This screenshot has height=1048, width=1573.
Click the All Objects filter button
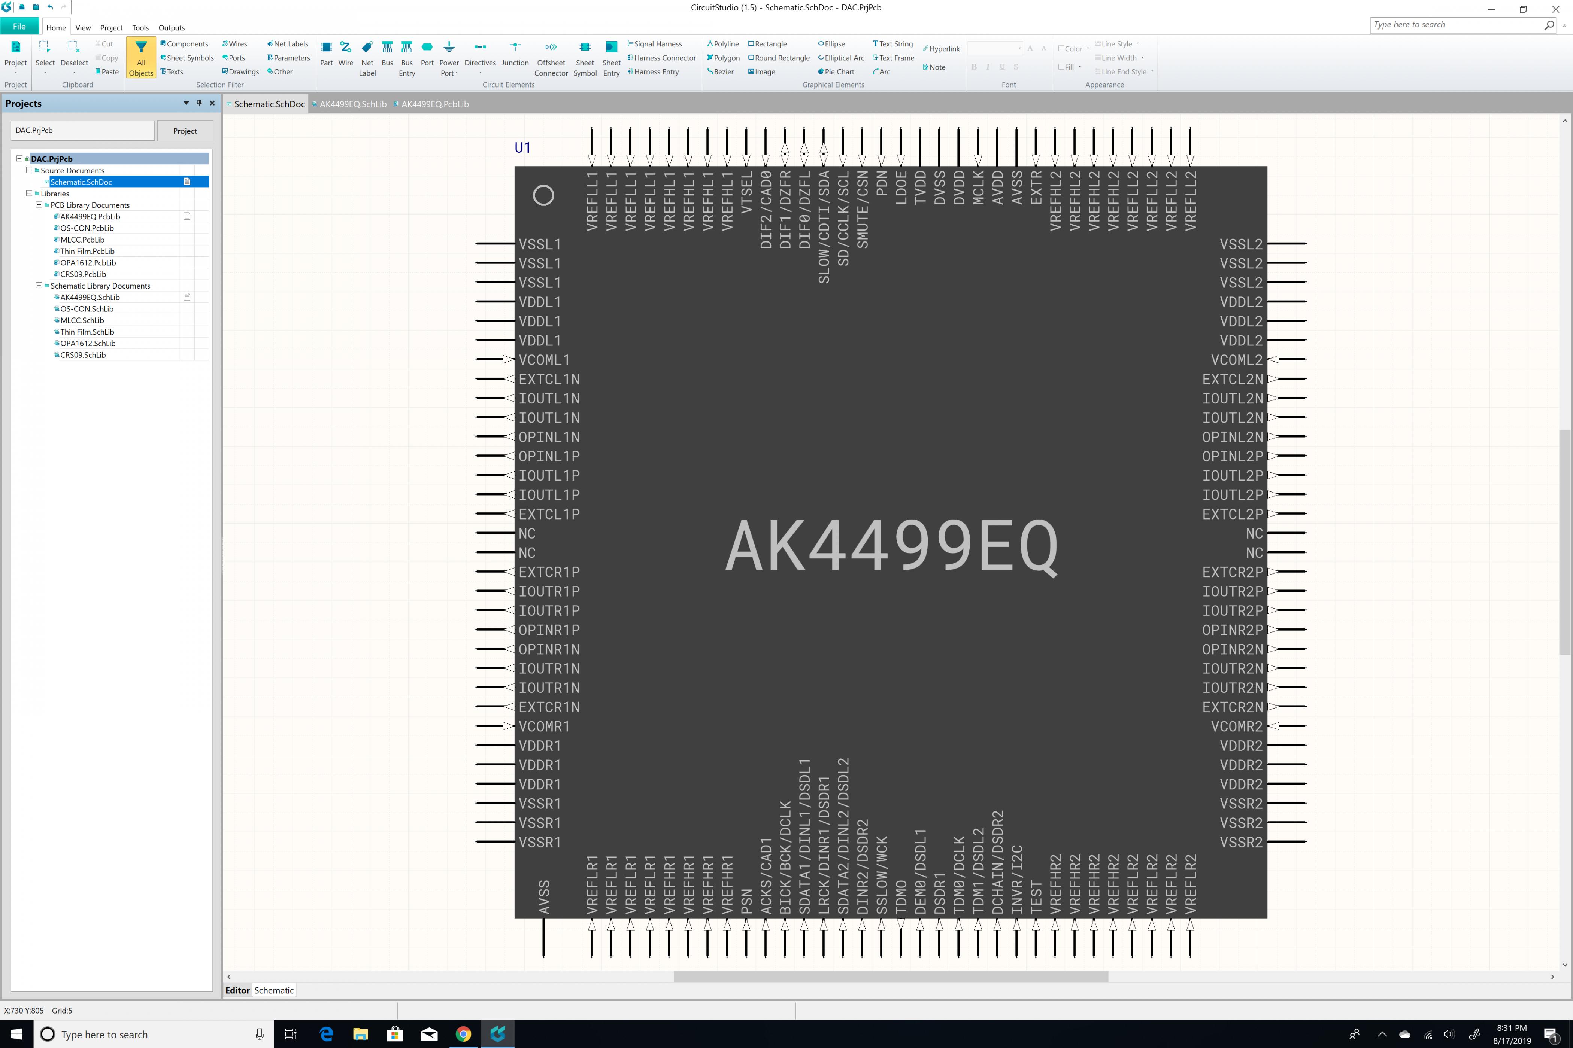coord(140,58)
